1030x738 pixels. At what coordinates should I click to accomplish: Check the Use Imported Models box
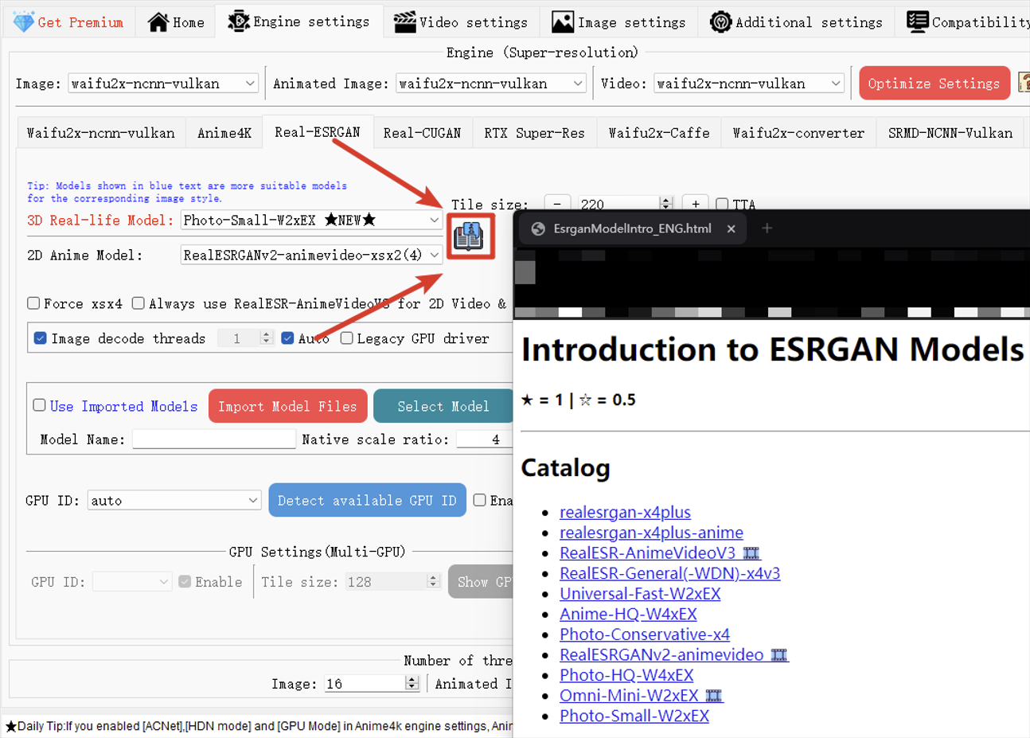(39, 405)
